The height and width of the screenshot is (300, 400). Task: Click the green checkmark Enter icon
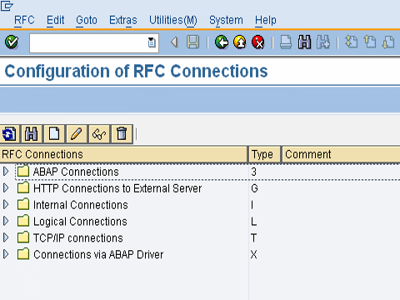12,42
